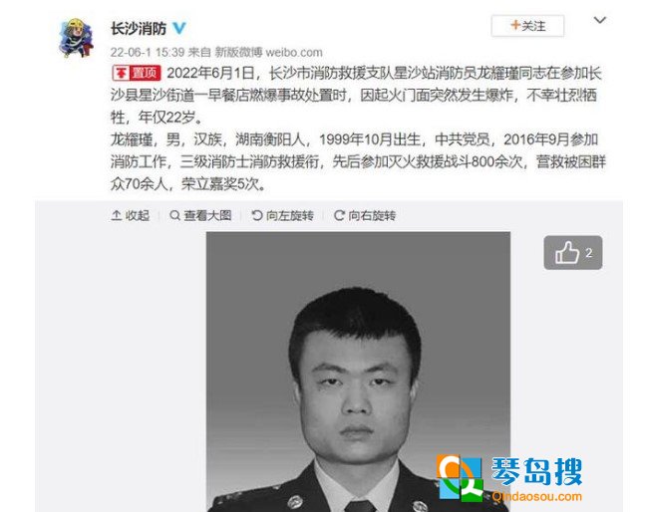646x512 pixels.
Task: Click the grayscale portrait photo
Action: (x=358, y=372)
